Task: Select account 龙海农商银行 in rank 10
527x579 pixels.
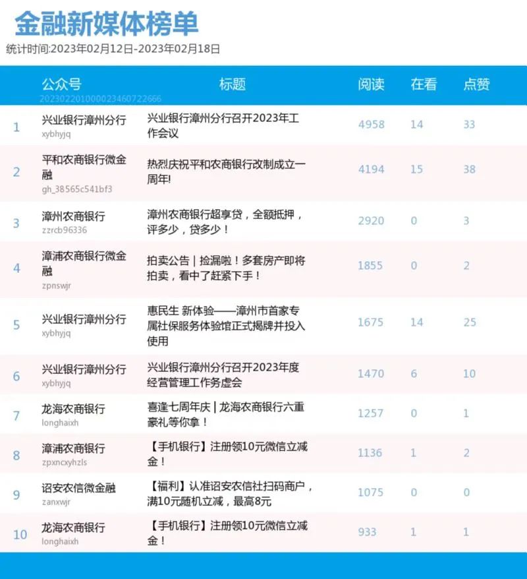Action: 73,528
